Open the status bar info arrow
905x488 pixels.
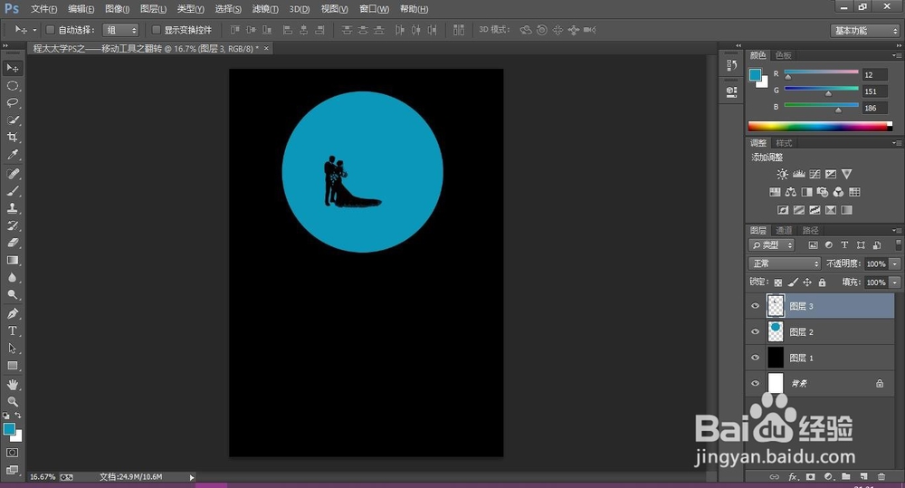point(192,477)
